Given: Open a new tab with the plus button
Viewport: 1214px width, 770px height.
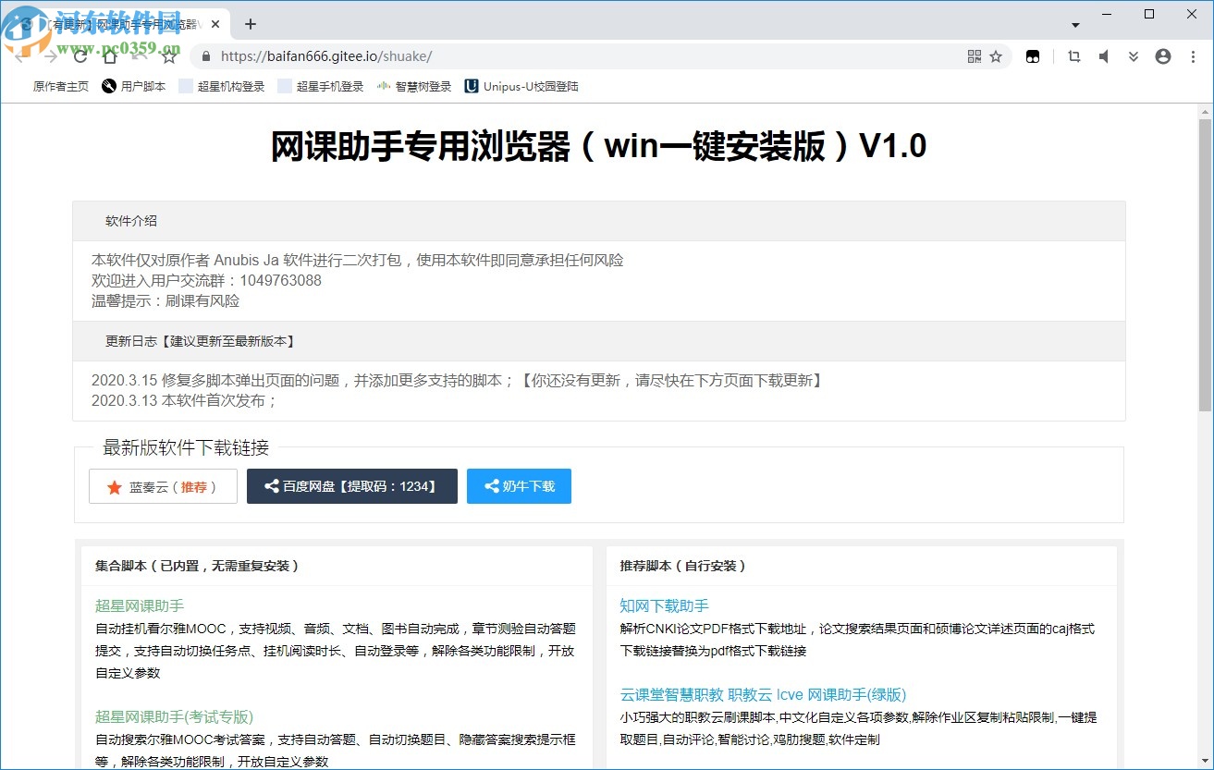Looking at the screenshot, I should pos(249,24).
